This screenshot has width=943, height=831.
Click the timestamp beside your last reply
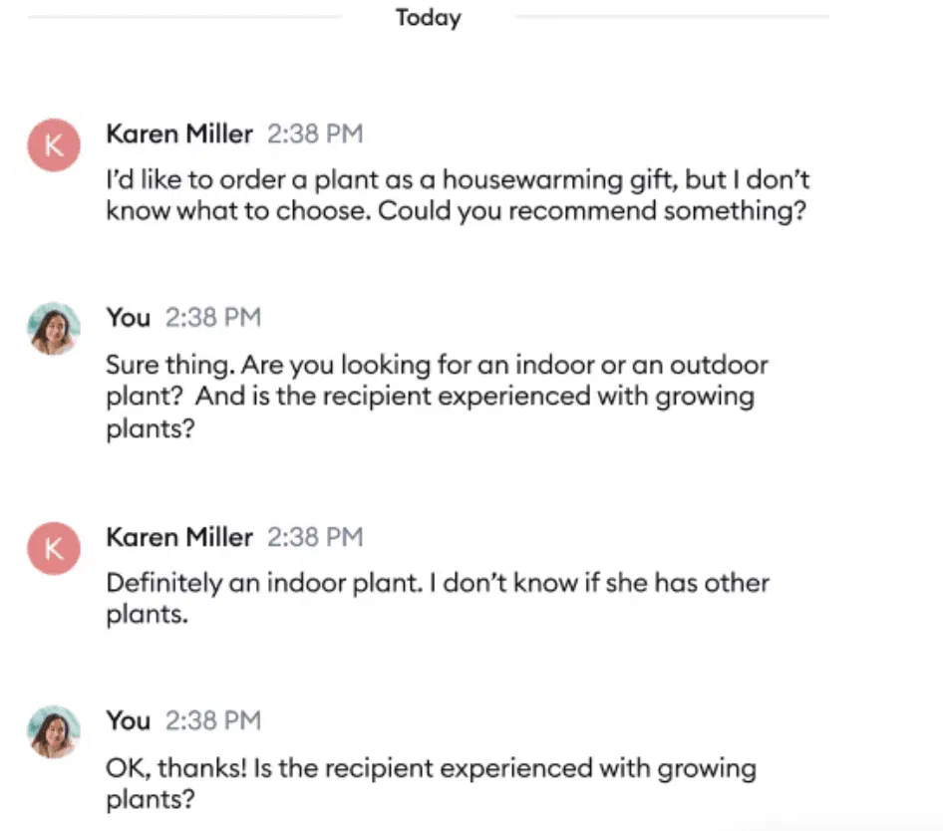(211, 720)
